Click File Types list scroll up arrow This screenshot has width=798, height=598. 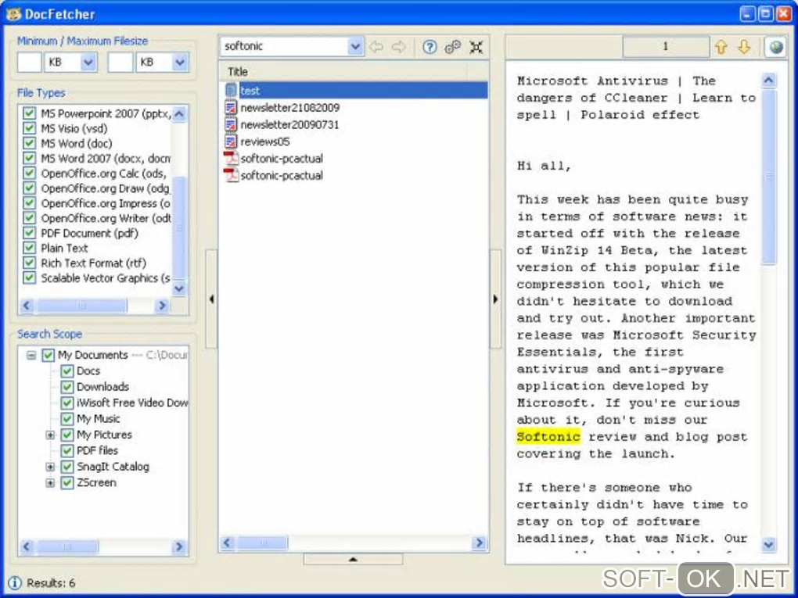pyautogui.click(x=179, y=114)
